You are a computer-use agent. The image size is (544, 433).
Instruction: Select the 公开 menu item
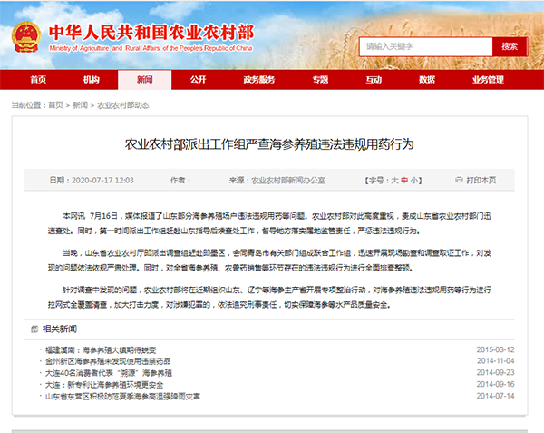pos(198,80)
